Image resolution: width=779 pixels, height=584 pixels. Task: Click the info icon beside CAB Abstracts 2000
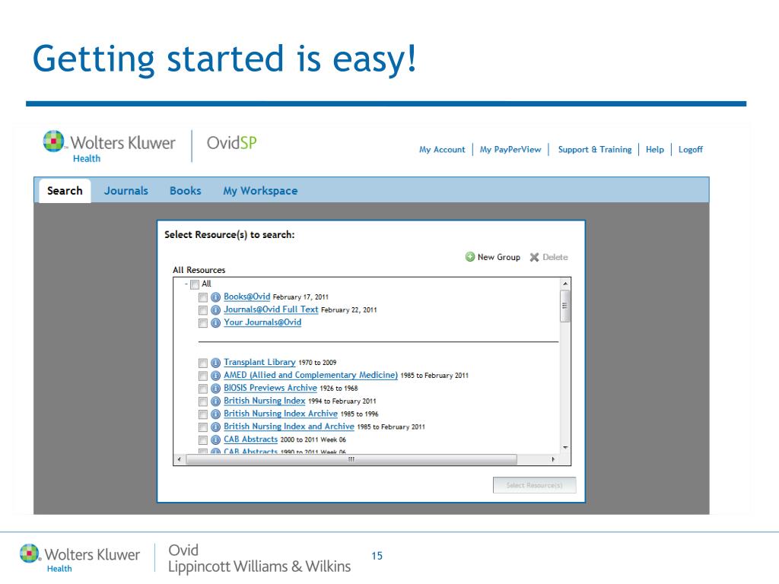coord(215,440)
